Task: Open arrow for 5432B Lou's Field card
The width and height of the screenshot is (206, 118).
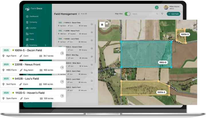Action: coord(62,81)
